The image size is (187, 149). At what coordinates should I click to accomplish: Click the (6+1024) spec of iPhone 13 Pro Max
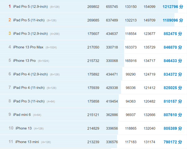51,47
